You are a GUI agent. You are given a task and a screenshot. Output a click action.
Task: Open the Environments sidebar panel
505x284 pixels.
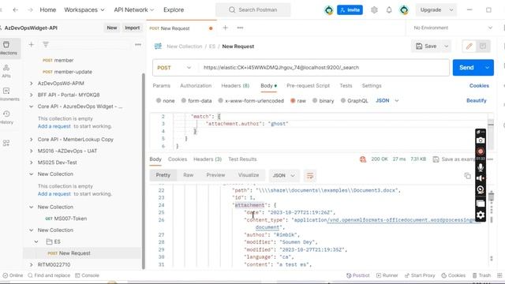[6, 94]
